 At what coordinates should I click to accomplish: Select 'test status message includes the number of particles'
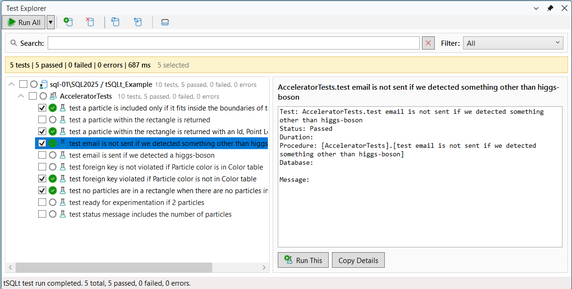coord(150,214)
